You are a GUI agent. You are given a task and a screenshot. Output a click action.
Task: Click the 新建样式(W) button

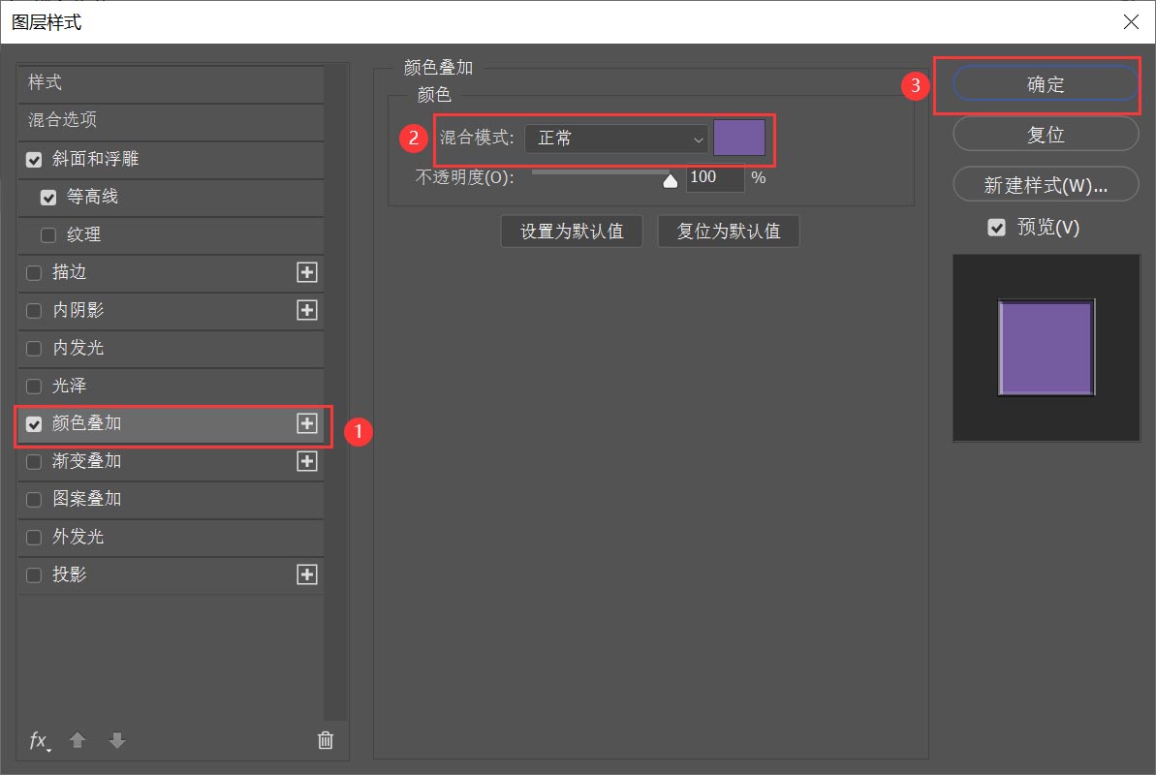1045,184
